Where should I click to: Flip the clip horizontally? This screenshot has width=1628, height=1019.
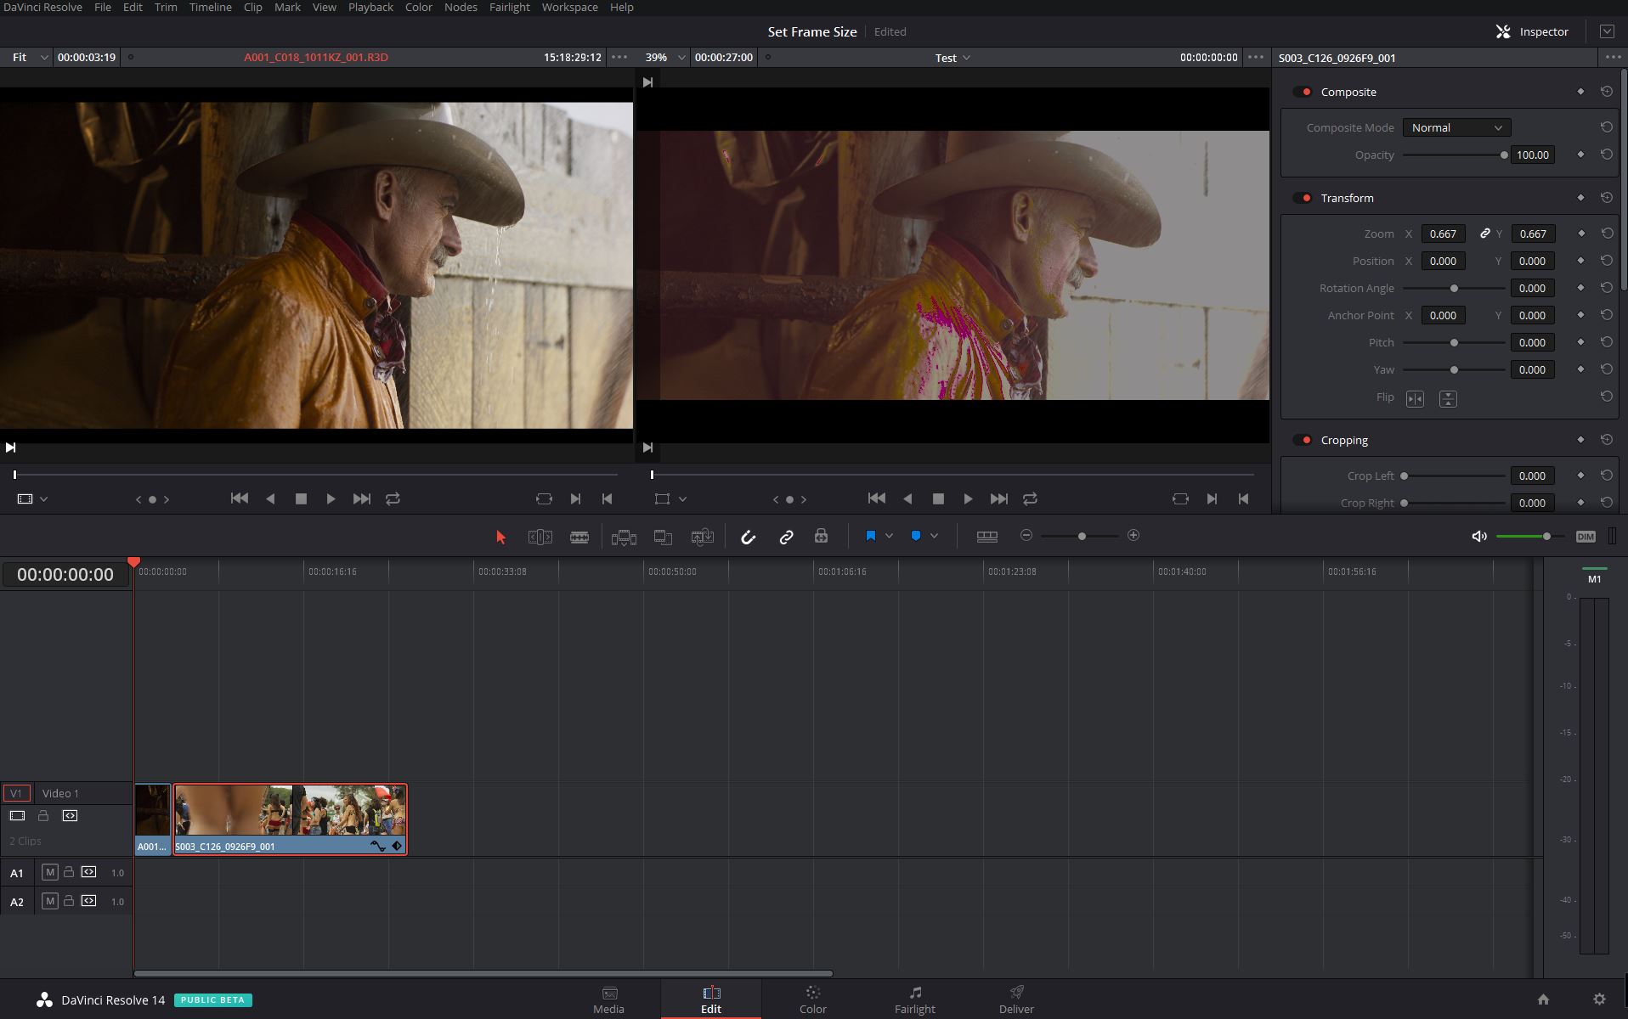[x=1415, y=398]
